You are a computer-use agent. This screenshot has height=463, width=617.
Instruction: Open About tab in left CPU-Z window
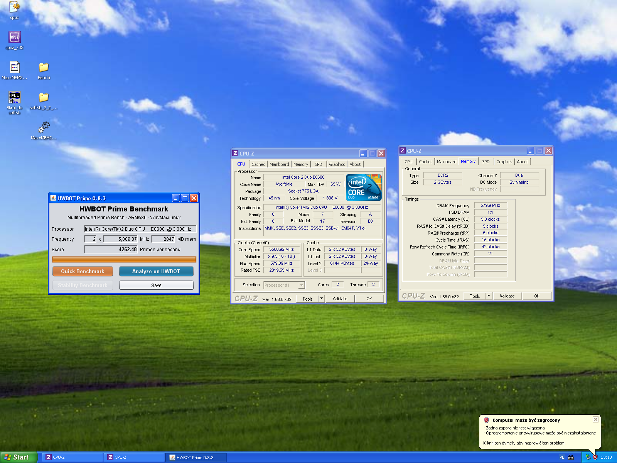[355, 164]
